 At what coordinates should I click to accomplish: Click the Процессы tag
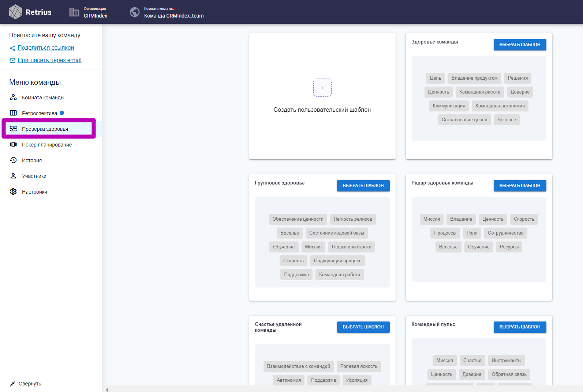(x=445, y=233)
